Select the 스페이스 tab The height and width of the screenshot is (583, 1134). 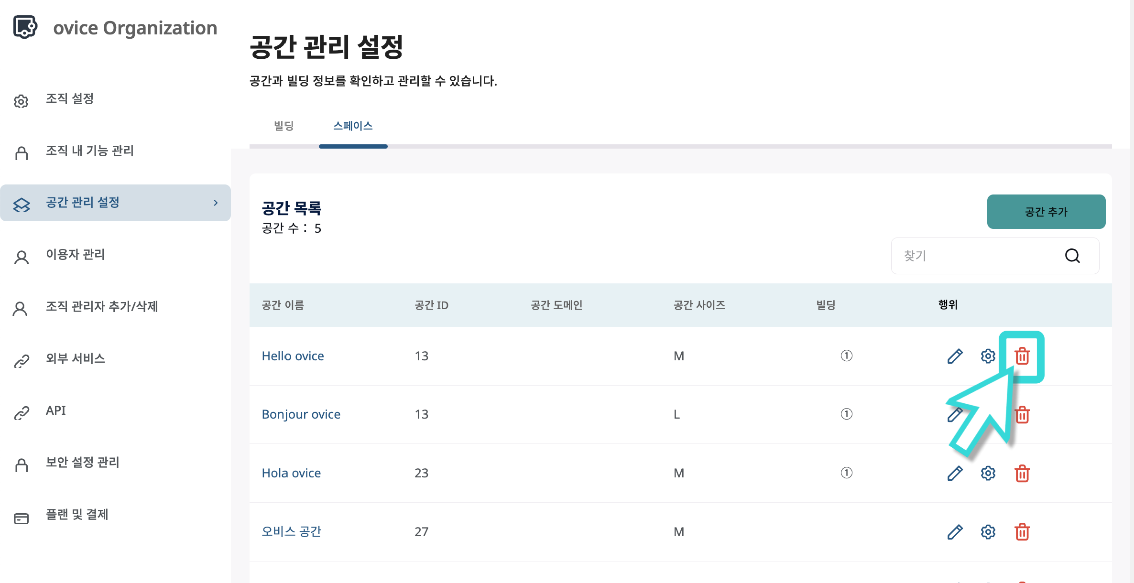353,126
